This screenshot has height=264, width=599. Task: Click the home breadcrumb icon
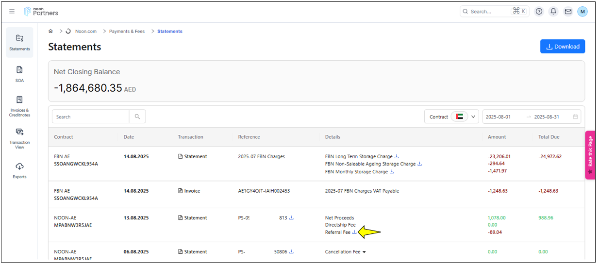(50, 31)
